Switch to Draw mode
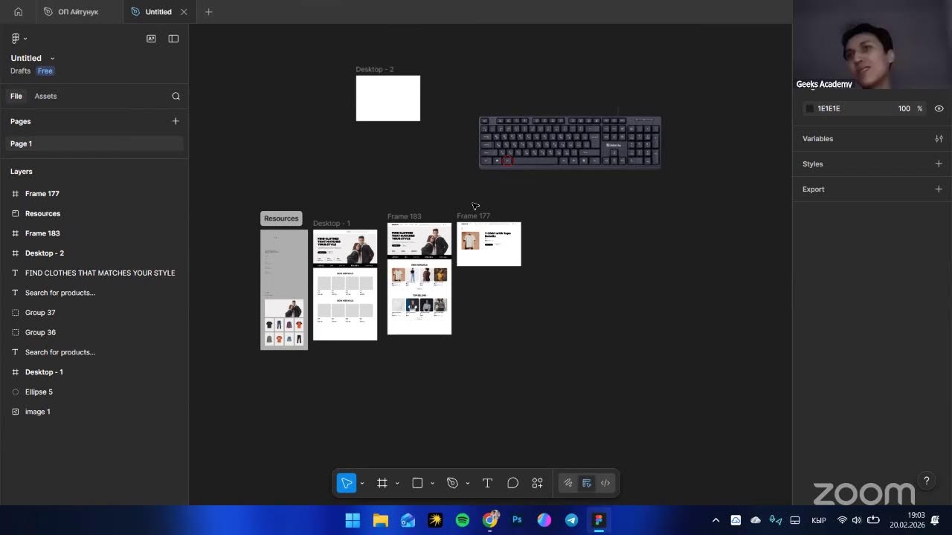 568,483
